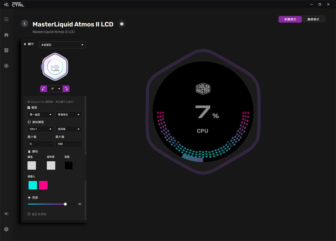Pick the 資料源 source color swatch

pyautogui.click(x=51, y=166)
